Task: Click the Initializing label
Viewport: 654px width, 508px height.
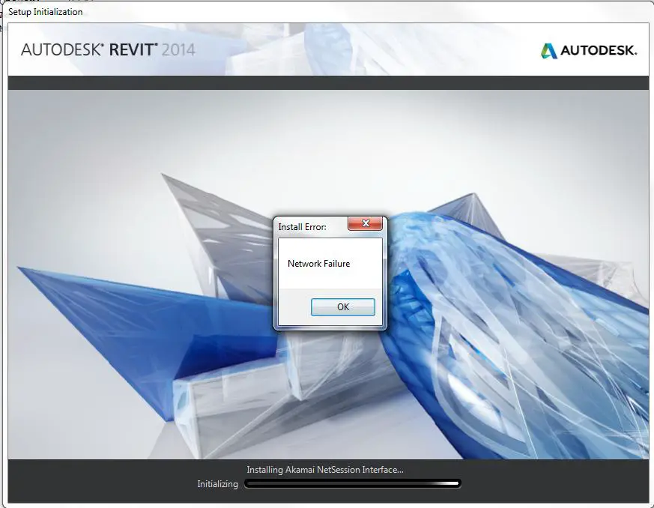Action: (x=217, y=484)
